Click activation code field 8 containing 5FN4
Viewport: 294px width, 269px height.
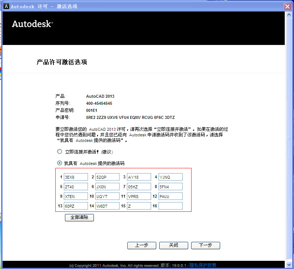170,187
